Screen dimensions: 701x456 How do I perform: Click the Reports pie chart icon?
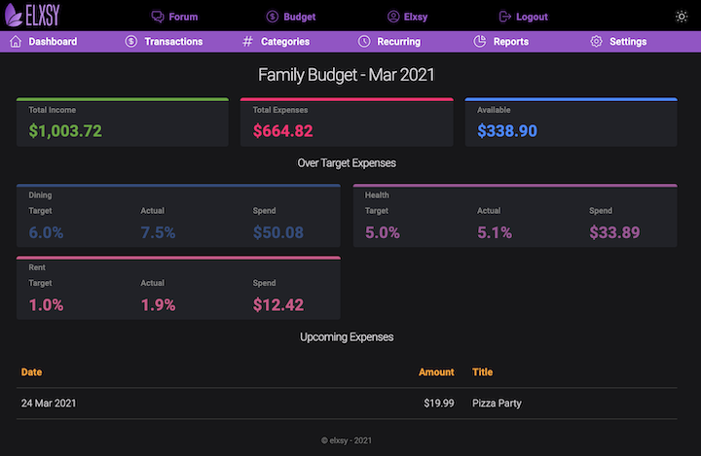(480, 42)
